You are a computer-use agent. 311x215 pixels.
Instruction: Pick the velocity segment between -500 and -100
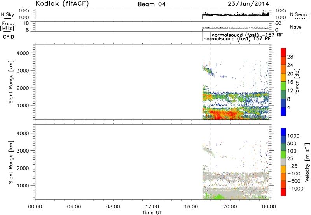[283, 177]
